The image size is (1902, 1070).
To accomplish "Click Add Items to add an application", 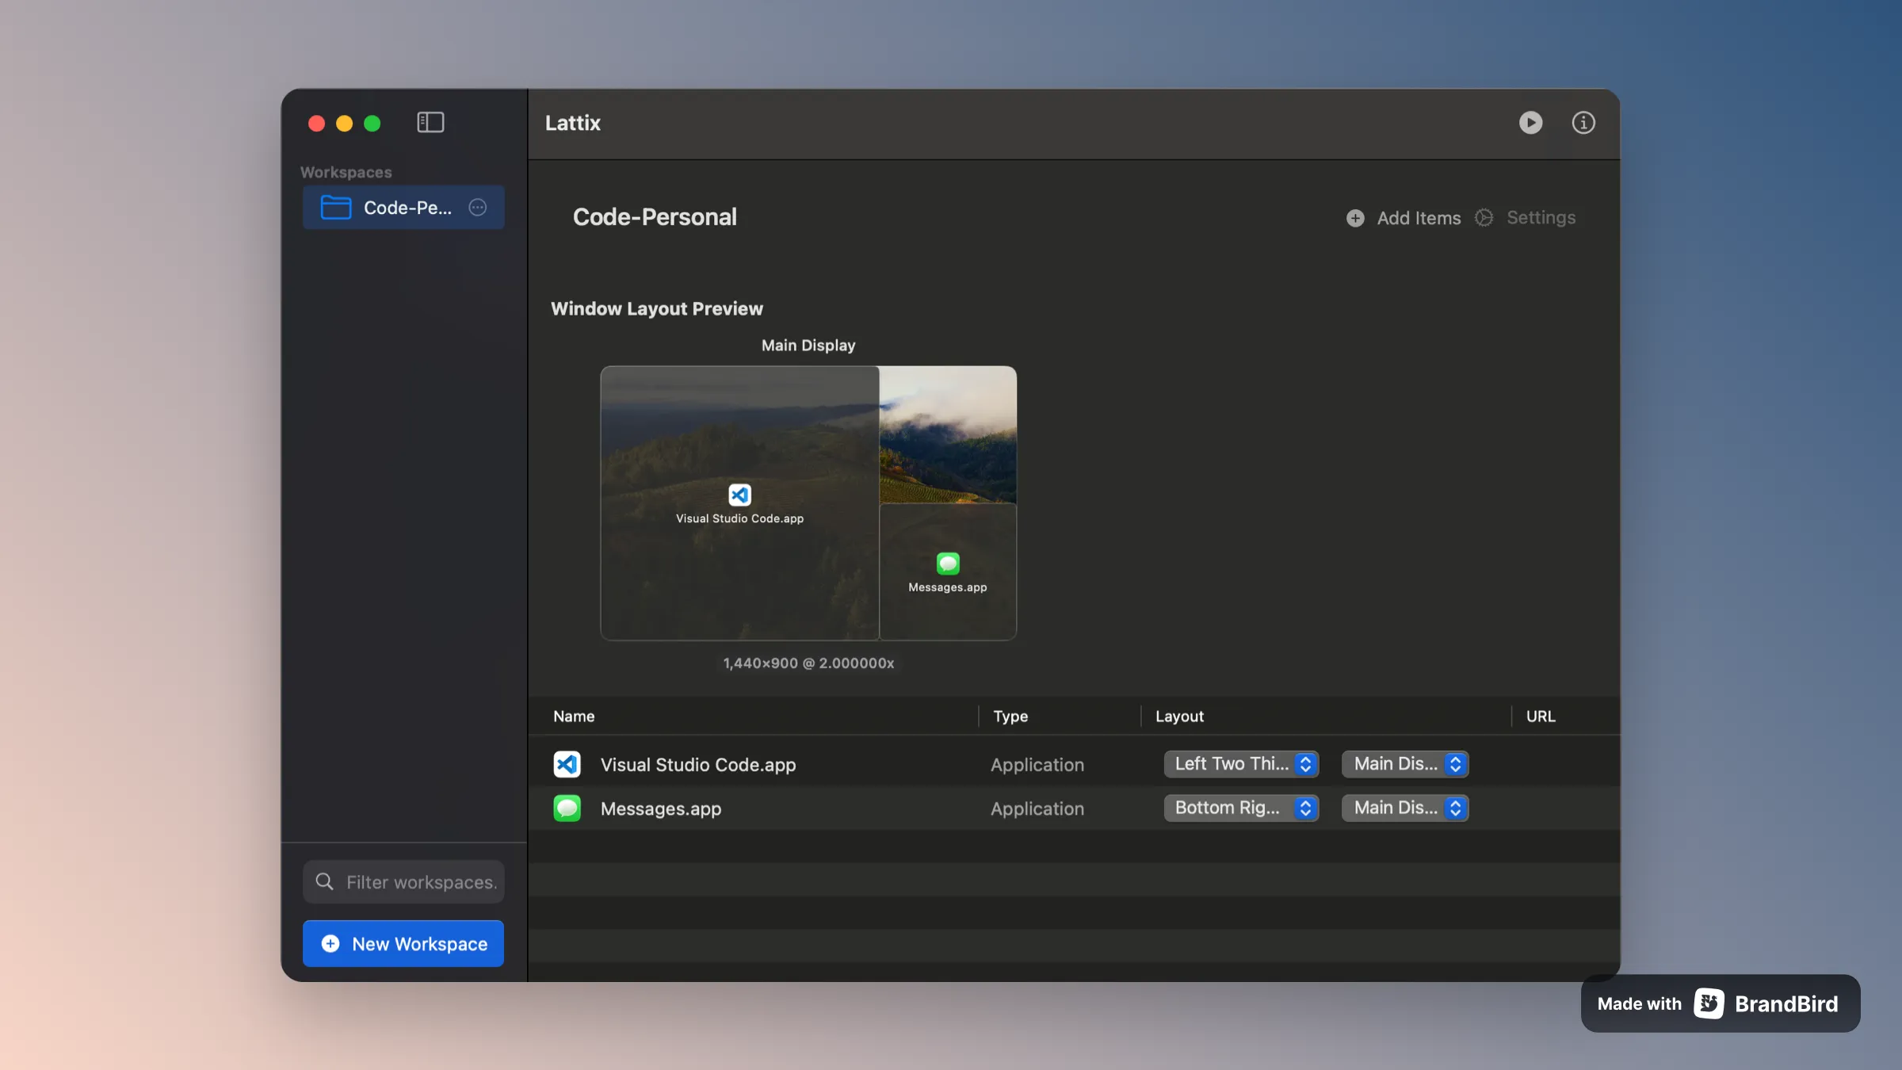I will (1417, 217).
